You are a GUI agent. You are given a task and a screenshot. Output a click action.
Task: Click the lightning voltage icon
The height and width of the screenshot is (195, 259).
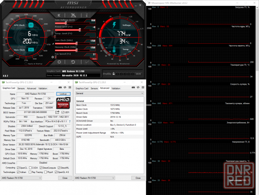tap(114, 25)
